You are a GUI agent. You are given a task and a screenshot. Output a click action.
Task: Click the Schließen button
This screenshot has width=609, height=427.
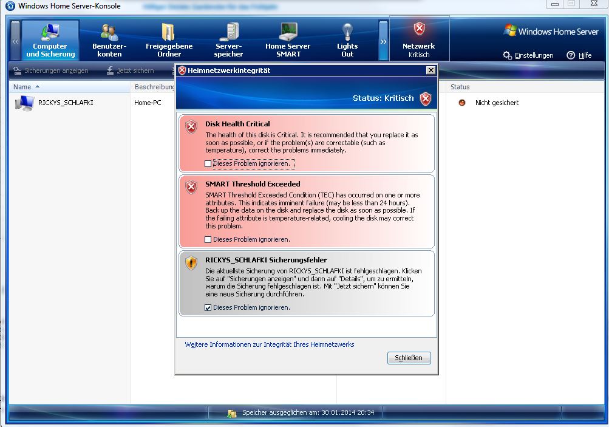[409, 358]
